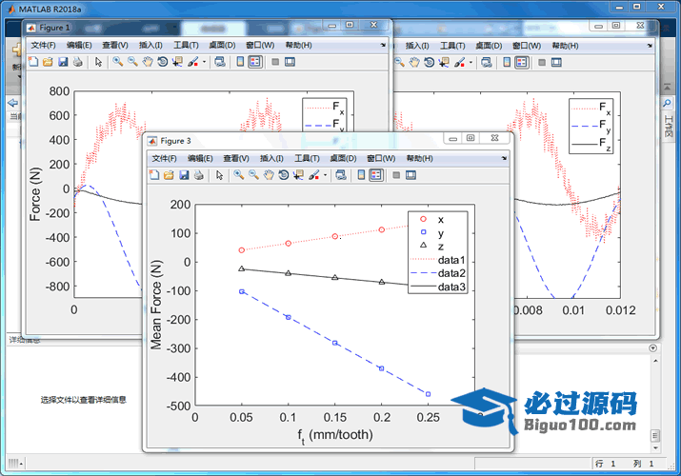Image resolution: width=681 pixels, height=476 pixels.
Task: Open 文件(F) menu in Figure 3
Action: [164, 158]
